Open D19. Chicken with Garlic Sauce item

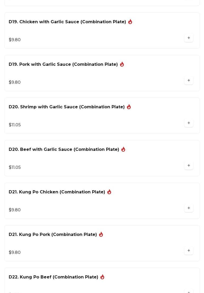[67, 22]
